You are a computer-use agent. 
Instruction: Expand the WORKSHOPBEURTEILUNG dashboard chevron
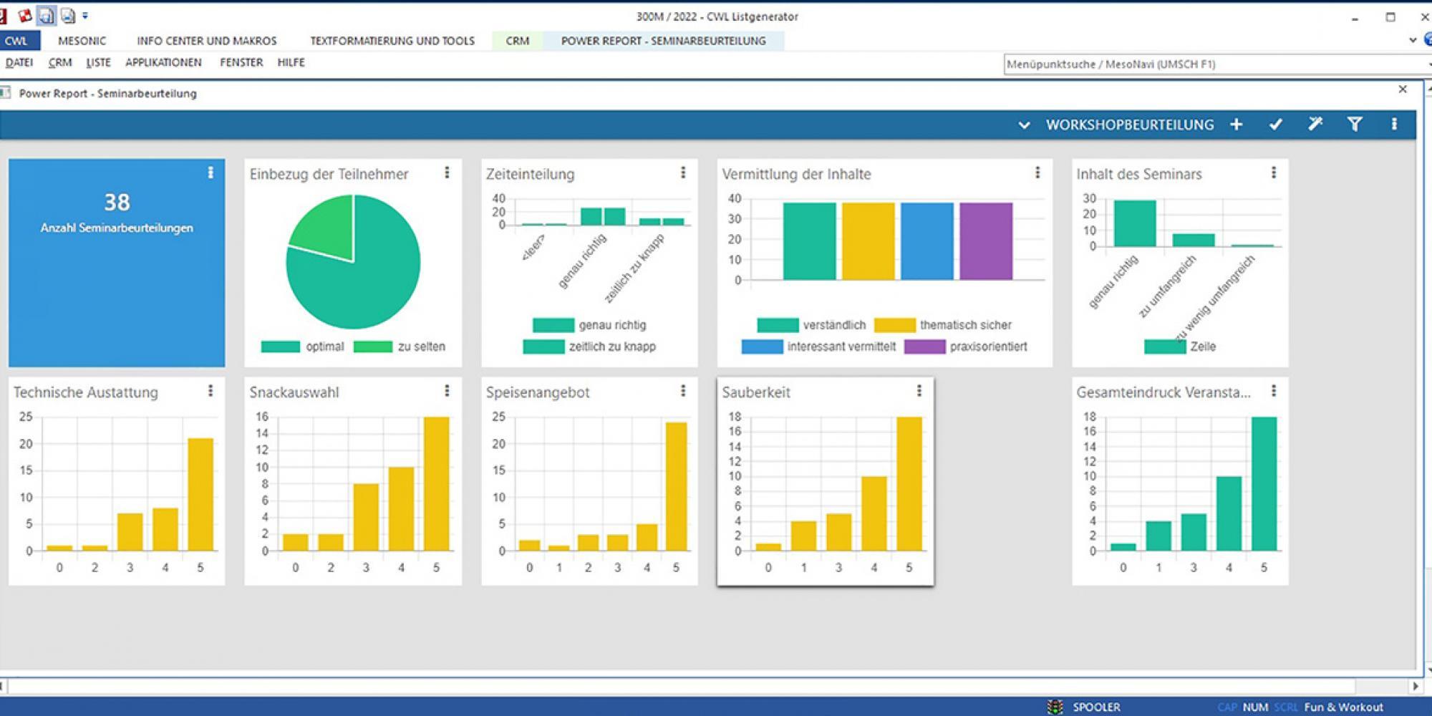click(x=1024, y=125)
